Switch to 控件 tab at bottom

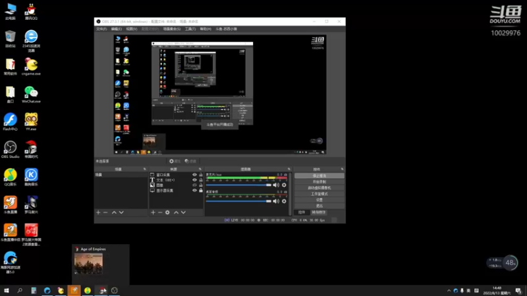pos(302,212)
